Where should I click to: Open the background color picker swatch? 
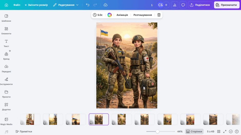point(109,15)
